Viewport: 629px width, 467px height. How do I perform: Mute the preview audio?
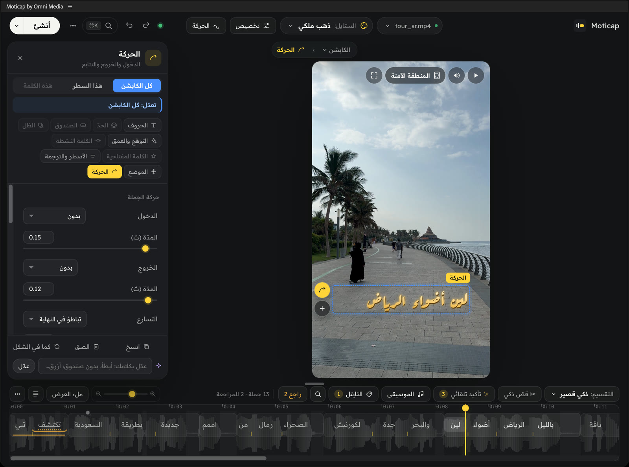pos(456,75)
